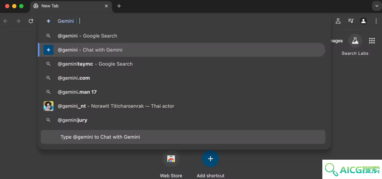Image resolution: width=382 pixels, height=179 pixels.
Task: Select '@gemini - Google Search' suggestion
Action: [181, 36]
